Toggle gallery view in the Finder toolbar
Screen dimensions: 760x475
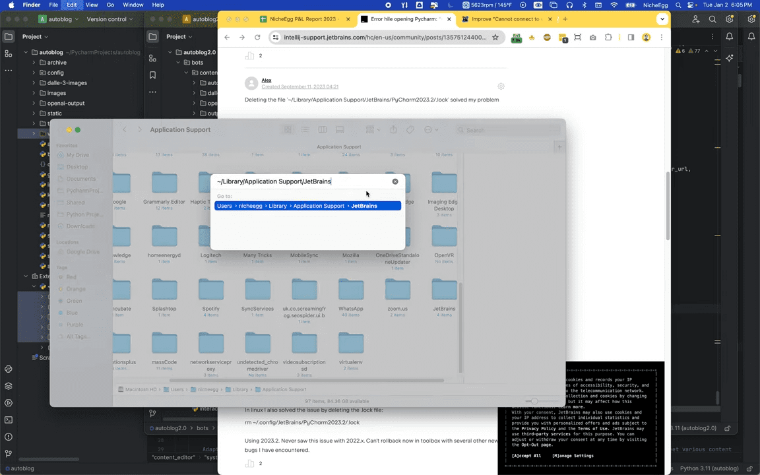pyautogui.click(x=339, y=130)
